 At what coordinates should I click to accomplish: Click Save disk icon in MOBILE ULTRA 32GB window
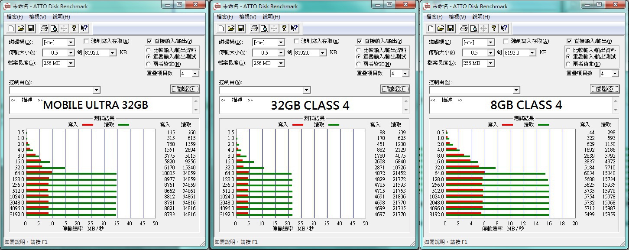pyautogui.click(x=31, y=29)
